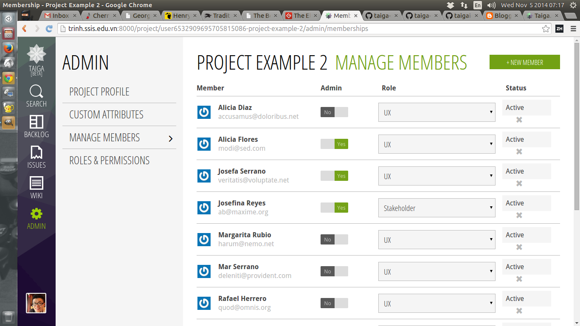Open the Search panel from sidebar
580x326 pixels.
(x=36, y=96)
